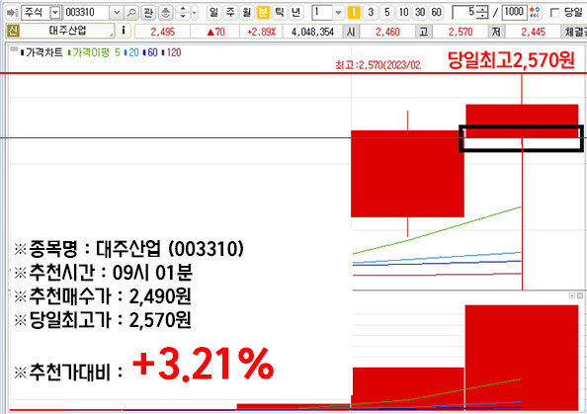
Task: Select the 분 minute chart toggle
Action: click(x=263, y=13)
